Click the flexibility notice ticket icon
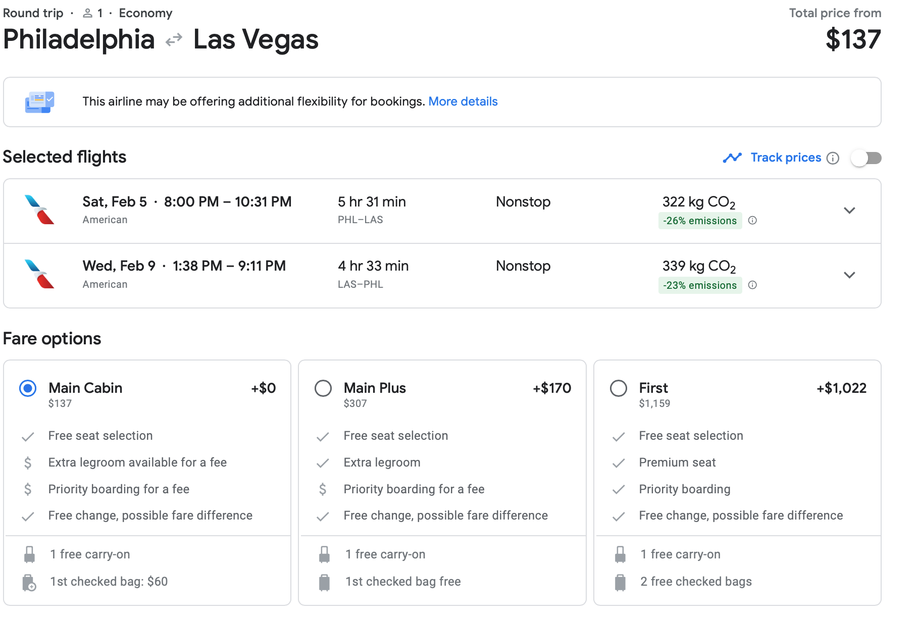The image size is (918, 618). click(39, 102)
